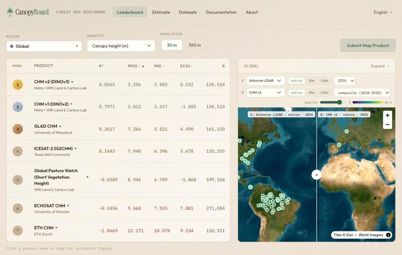
Task: Open the English language dropdown
Action: [382, 12]
